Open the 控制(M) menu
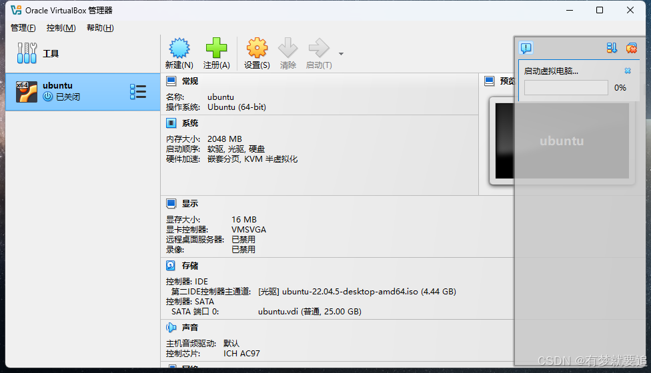This screenshot has height=373, width=651. (61, 28)
